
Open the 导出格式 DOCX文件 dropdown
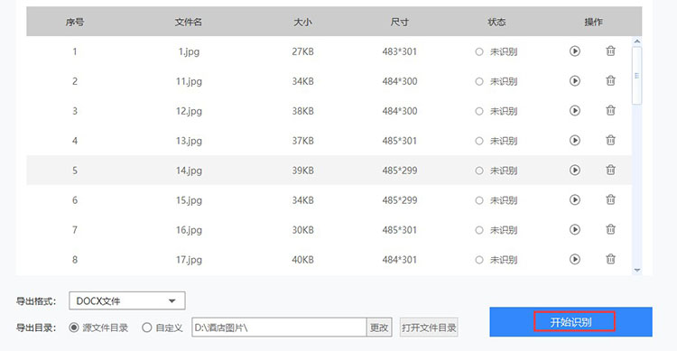pyautogui.click(x=127, y=300)
